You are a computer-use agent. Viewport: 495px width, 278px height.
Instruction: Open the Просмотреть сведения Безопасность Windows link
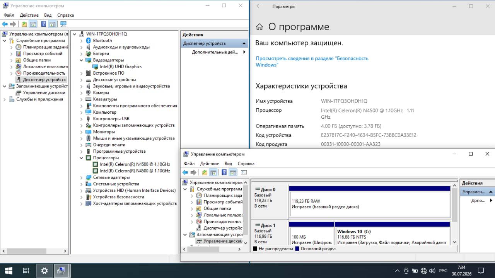pos(312,61)
